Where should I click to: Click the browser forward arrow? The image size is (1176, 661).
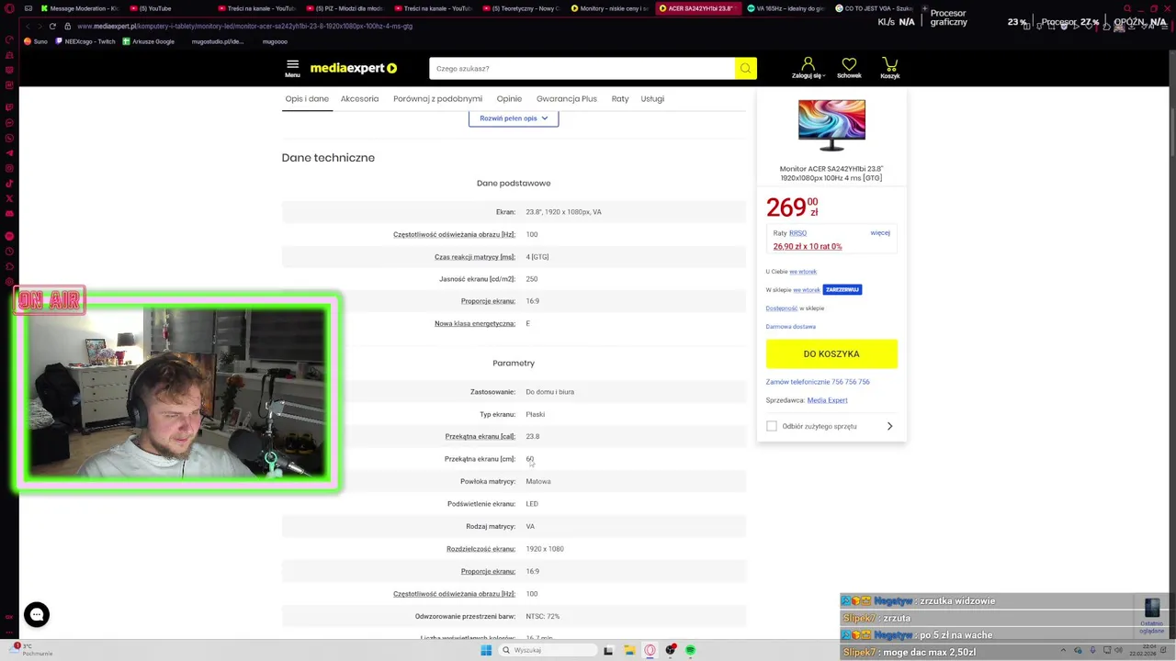point(40,26)
